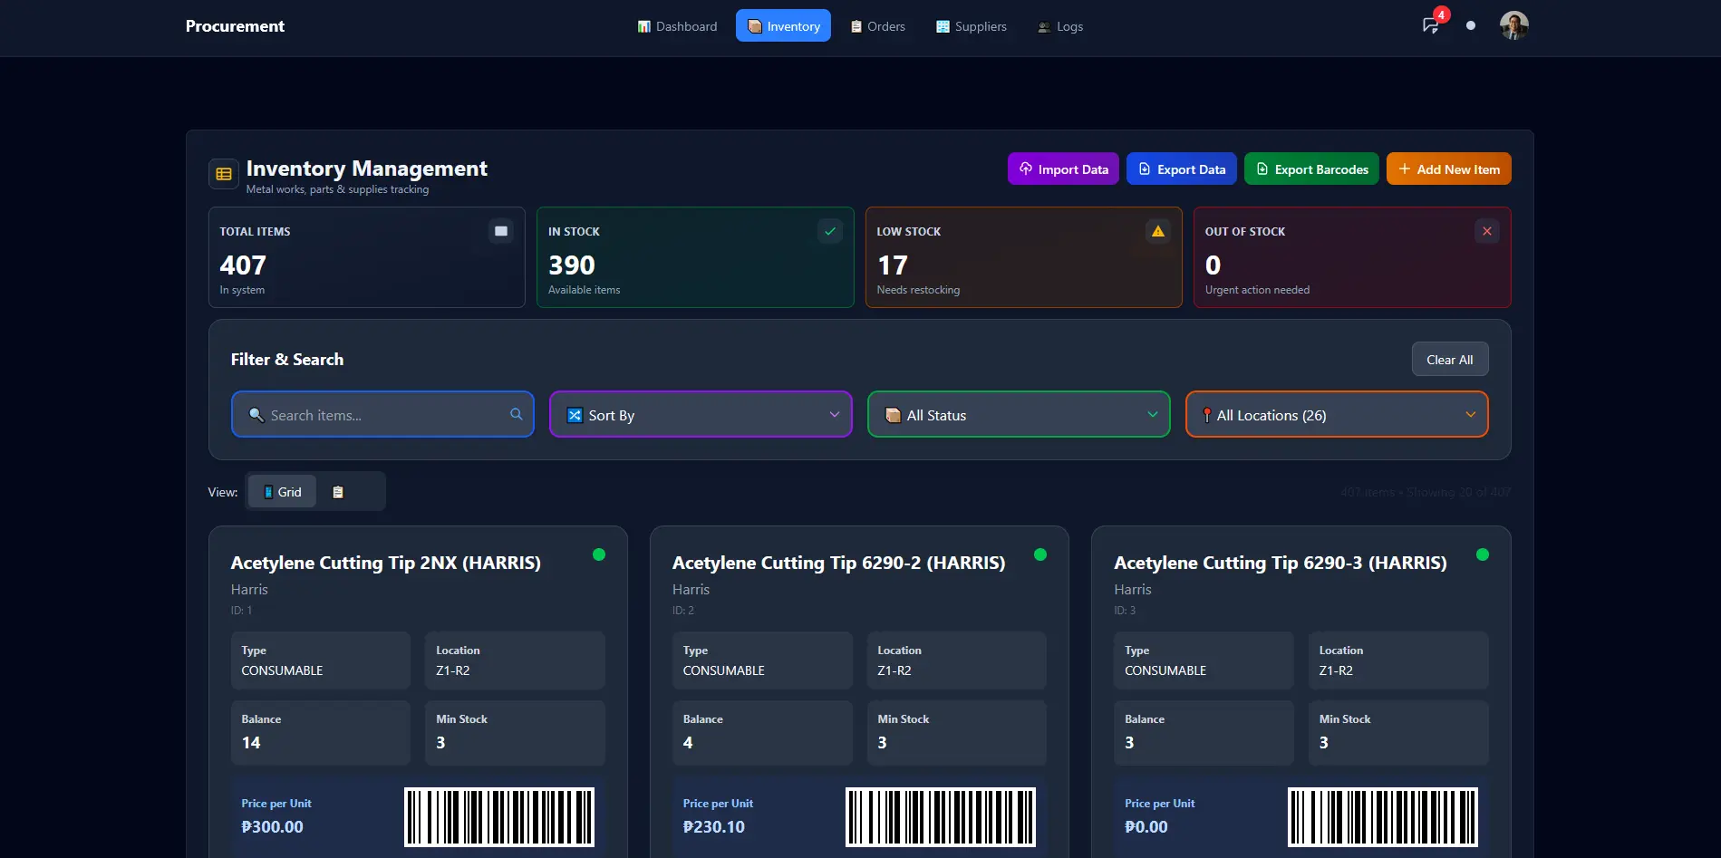Click the Inventory Management spreadsheet icon

point(223,173)
